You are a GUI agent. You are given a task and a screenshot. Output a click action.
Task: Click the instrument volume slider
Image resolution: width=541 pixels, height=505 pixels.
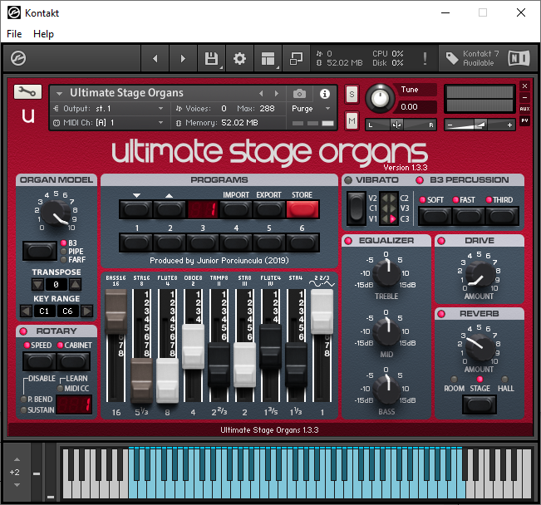click(x=480, y=125)
